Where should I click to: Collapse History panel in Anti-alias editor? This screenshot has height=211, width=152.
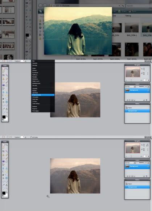tap(149, 180)
